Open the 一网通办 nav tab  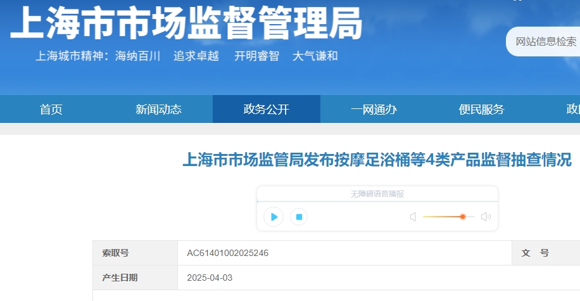[374, 109]
